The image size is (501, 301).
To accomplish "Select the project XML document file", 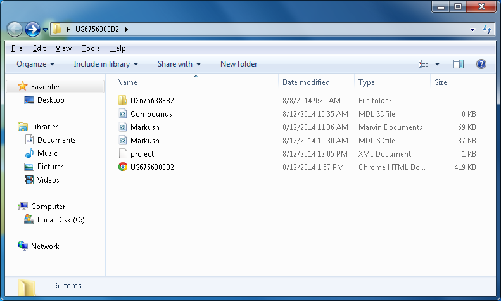I will (142, 154).
